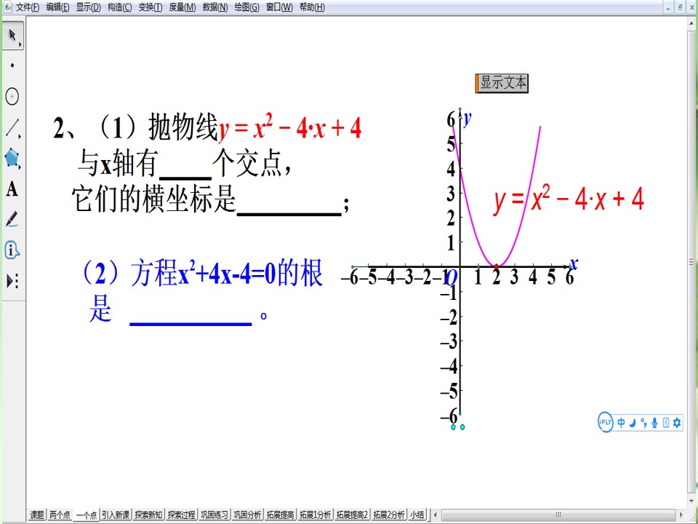Viewport: 698px width, 524px height.
Task: Toggle Chinese input mode 中
Action: point(621,423)
